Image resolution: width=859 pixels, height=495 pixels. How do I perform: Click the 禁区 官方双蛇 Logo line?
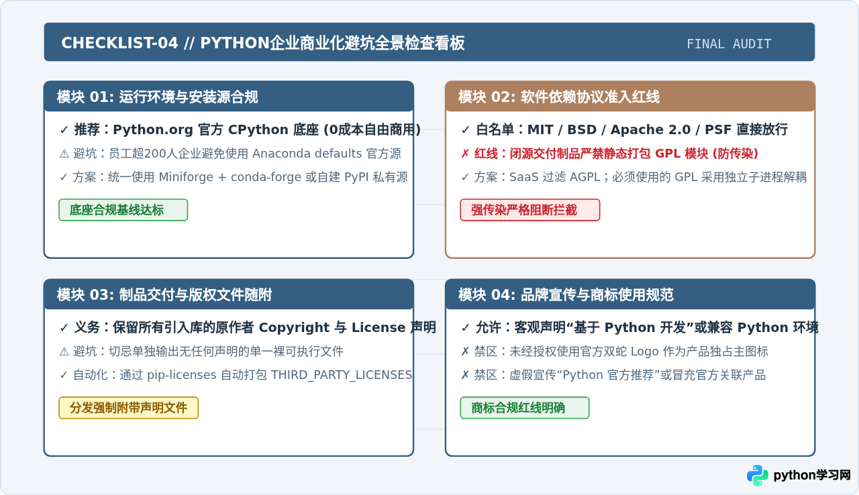(x=615, y=351)
